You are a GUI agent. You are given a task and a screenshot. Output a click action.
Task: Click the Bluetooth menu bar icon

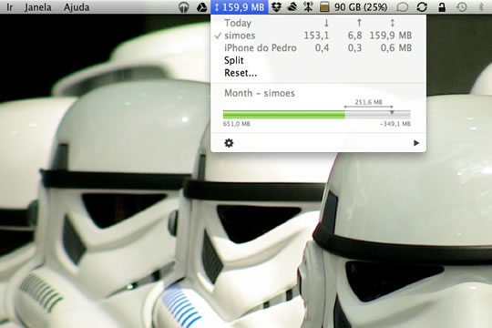tap(481, 7)
